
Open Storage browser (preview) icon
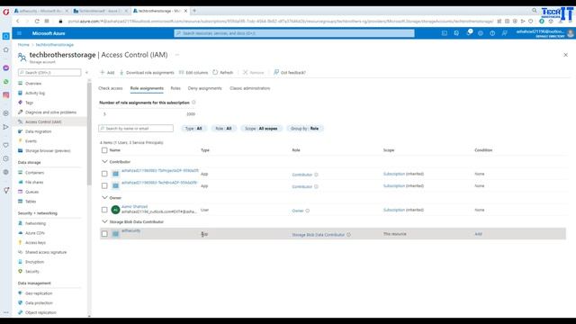click(20, 150)
